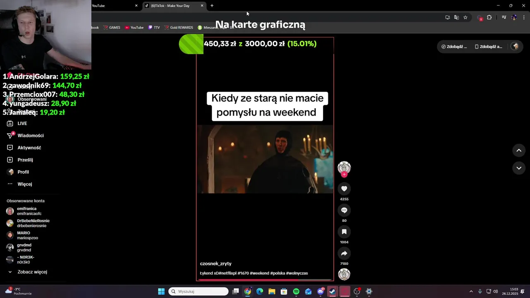Open TikTok profile avatar top right
This screenshot has width=530, height=298.
point(515,46)
